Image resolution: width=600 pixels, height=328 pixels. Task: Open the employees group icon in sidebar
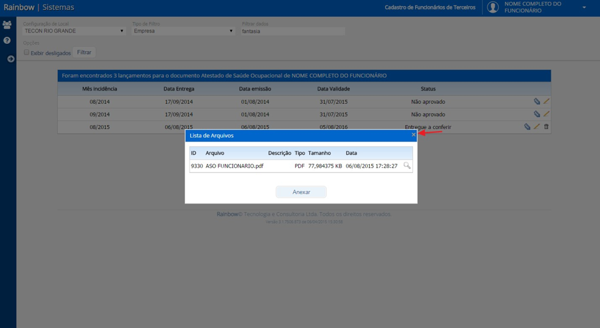(x=7, y=25)
